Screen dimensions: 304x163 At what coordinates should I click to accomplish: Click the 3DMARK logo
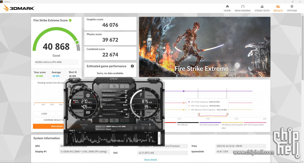point(19,8)
